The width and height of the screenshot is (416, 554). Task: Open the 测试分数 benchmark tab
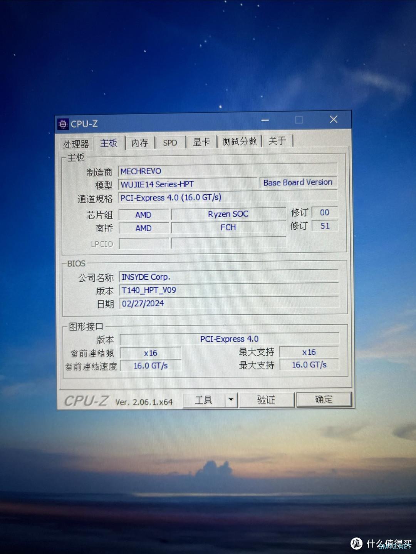tap(240, 142)
